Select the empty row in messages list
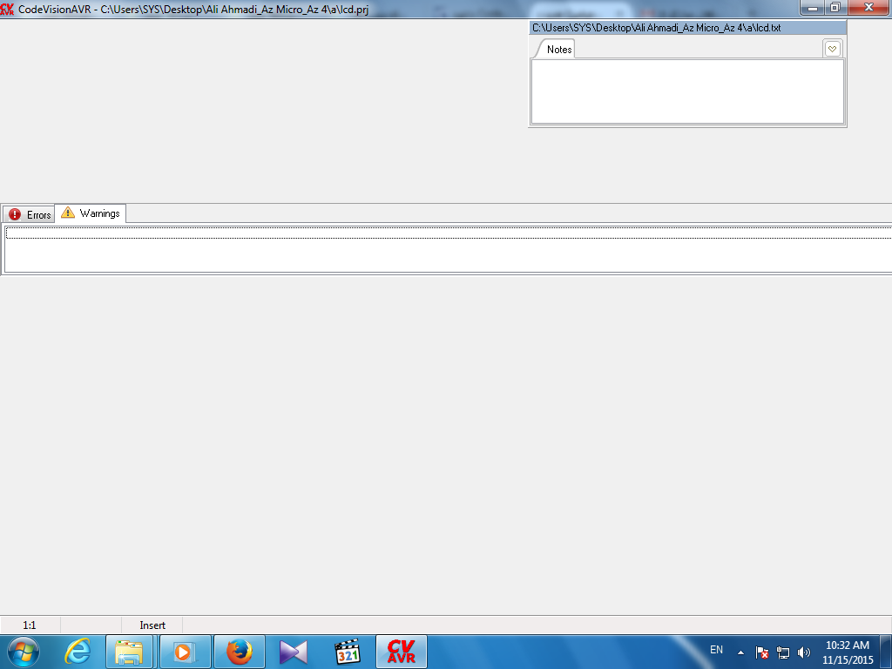This screenshot has height=669, width=892. tap(448, 233)
